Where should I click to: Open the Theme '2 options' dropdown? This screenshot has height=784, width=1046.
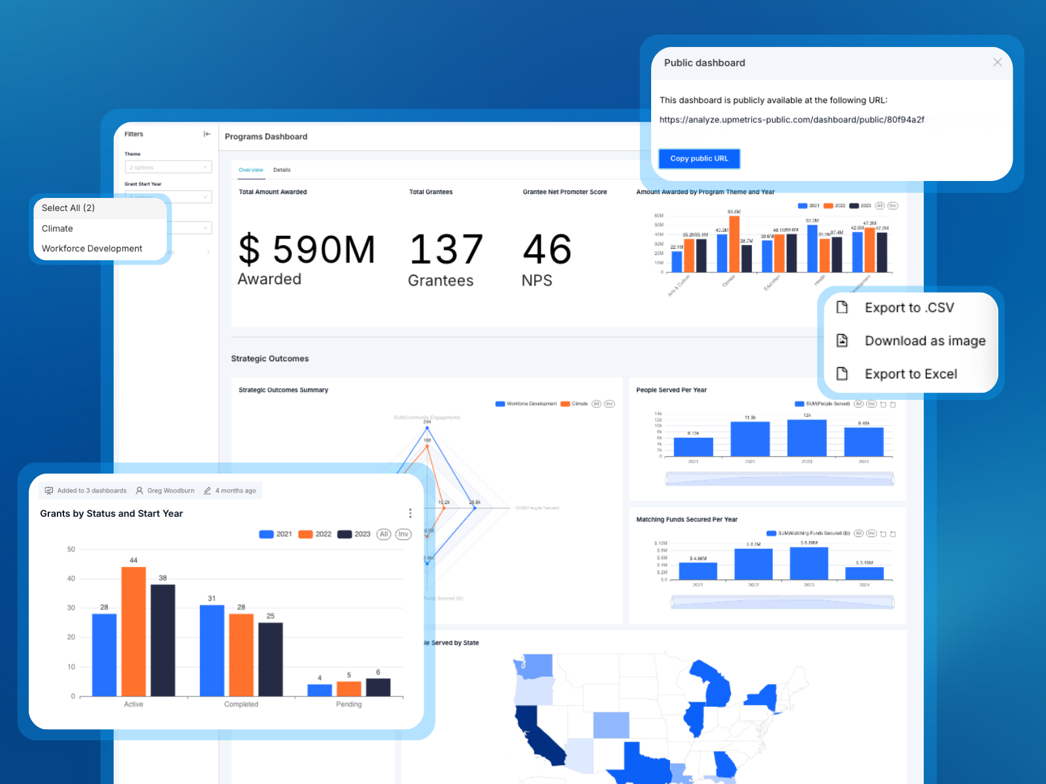pos(168,167)
